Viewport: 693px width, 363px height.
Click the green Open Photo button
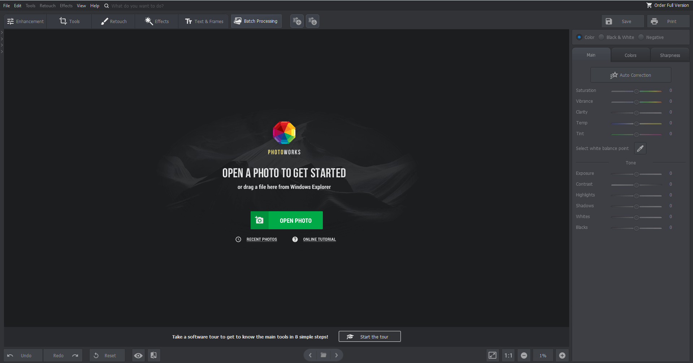pyautogui.click(x=287, y=220)
